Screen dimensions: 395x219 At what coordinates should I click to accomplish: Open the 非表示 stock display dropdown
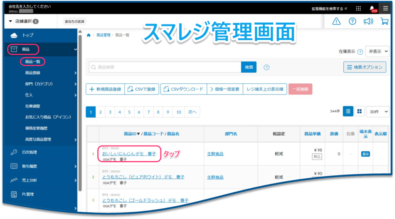pyautogui.click(x=376, y=51)
